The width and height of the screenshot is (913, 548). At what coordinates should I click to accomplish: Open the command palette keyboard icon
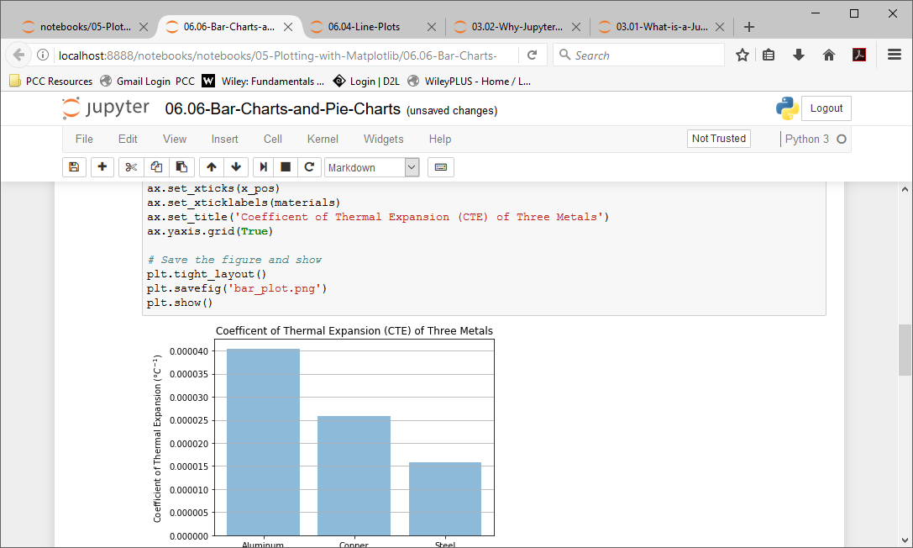pos(440,166)
